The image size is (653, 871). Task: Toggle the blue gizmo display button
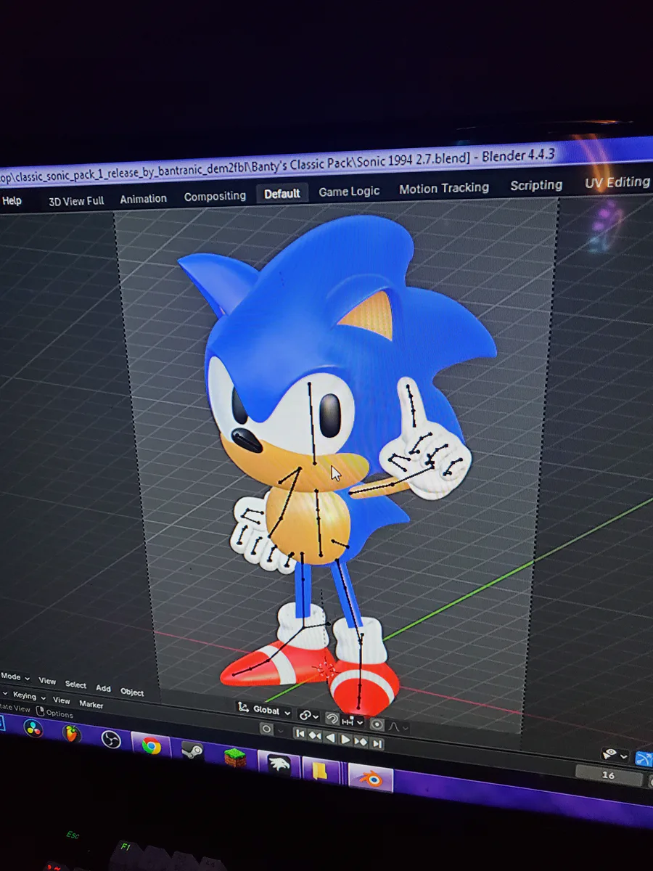pyautogui.click(x=644, y=759)
